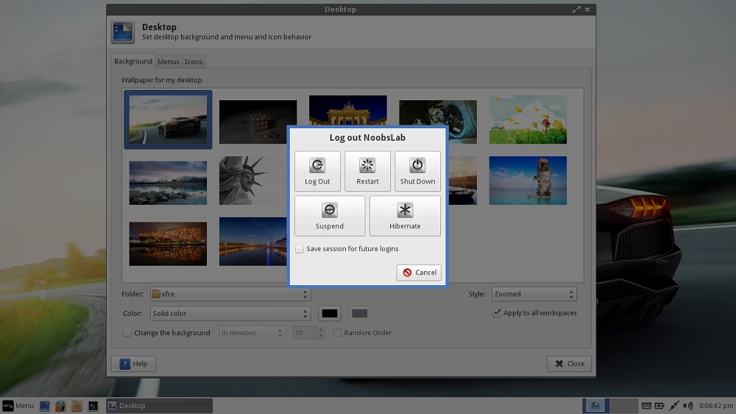Click the volume speaker tray icon
The image size is (736, 414).
point(687,406)
